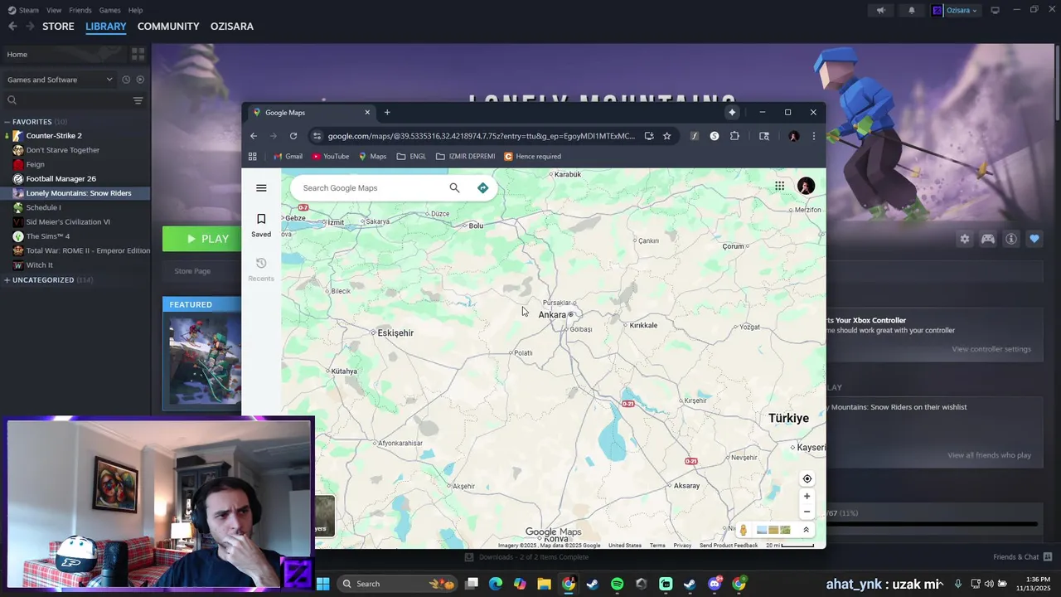The height and width of the screenshot is (597, 1061).
Task: Open Saved places in Google Maps
Action: tap(261, 225)
